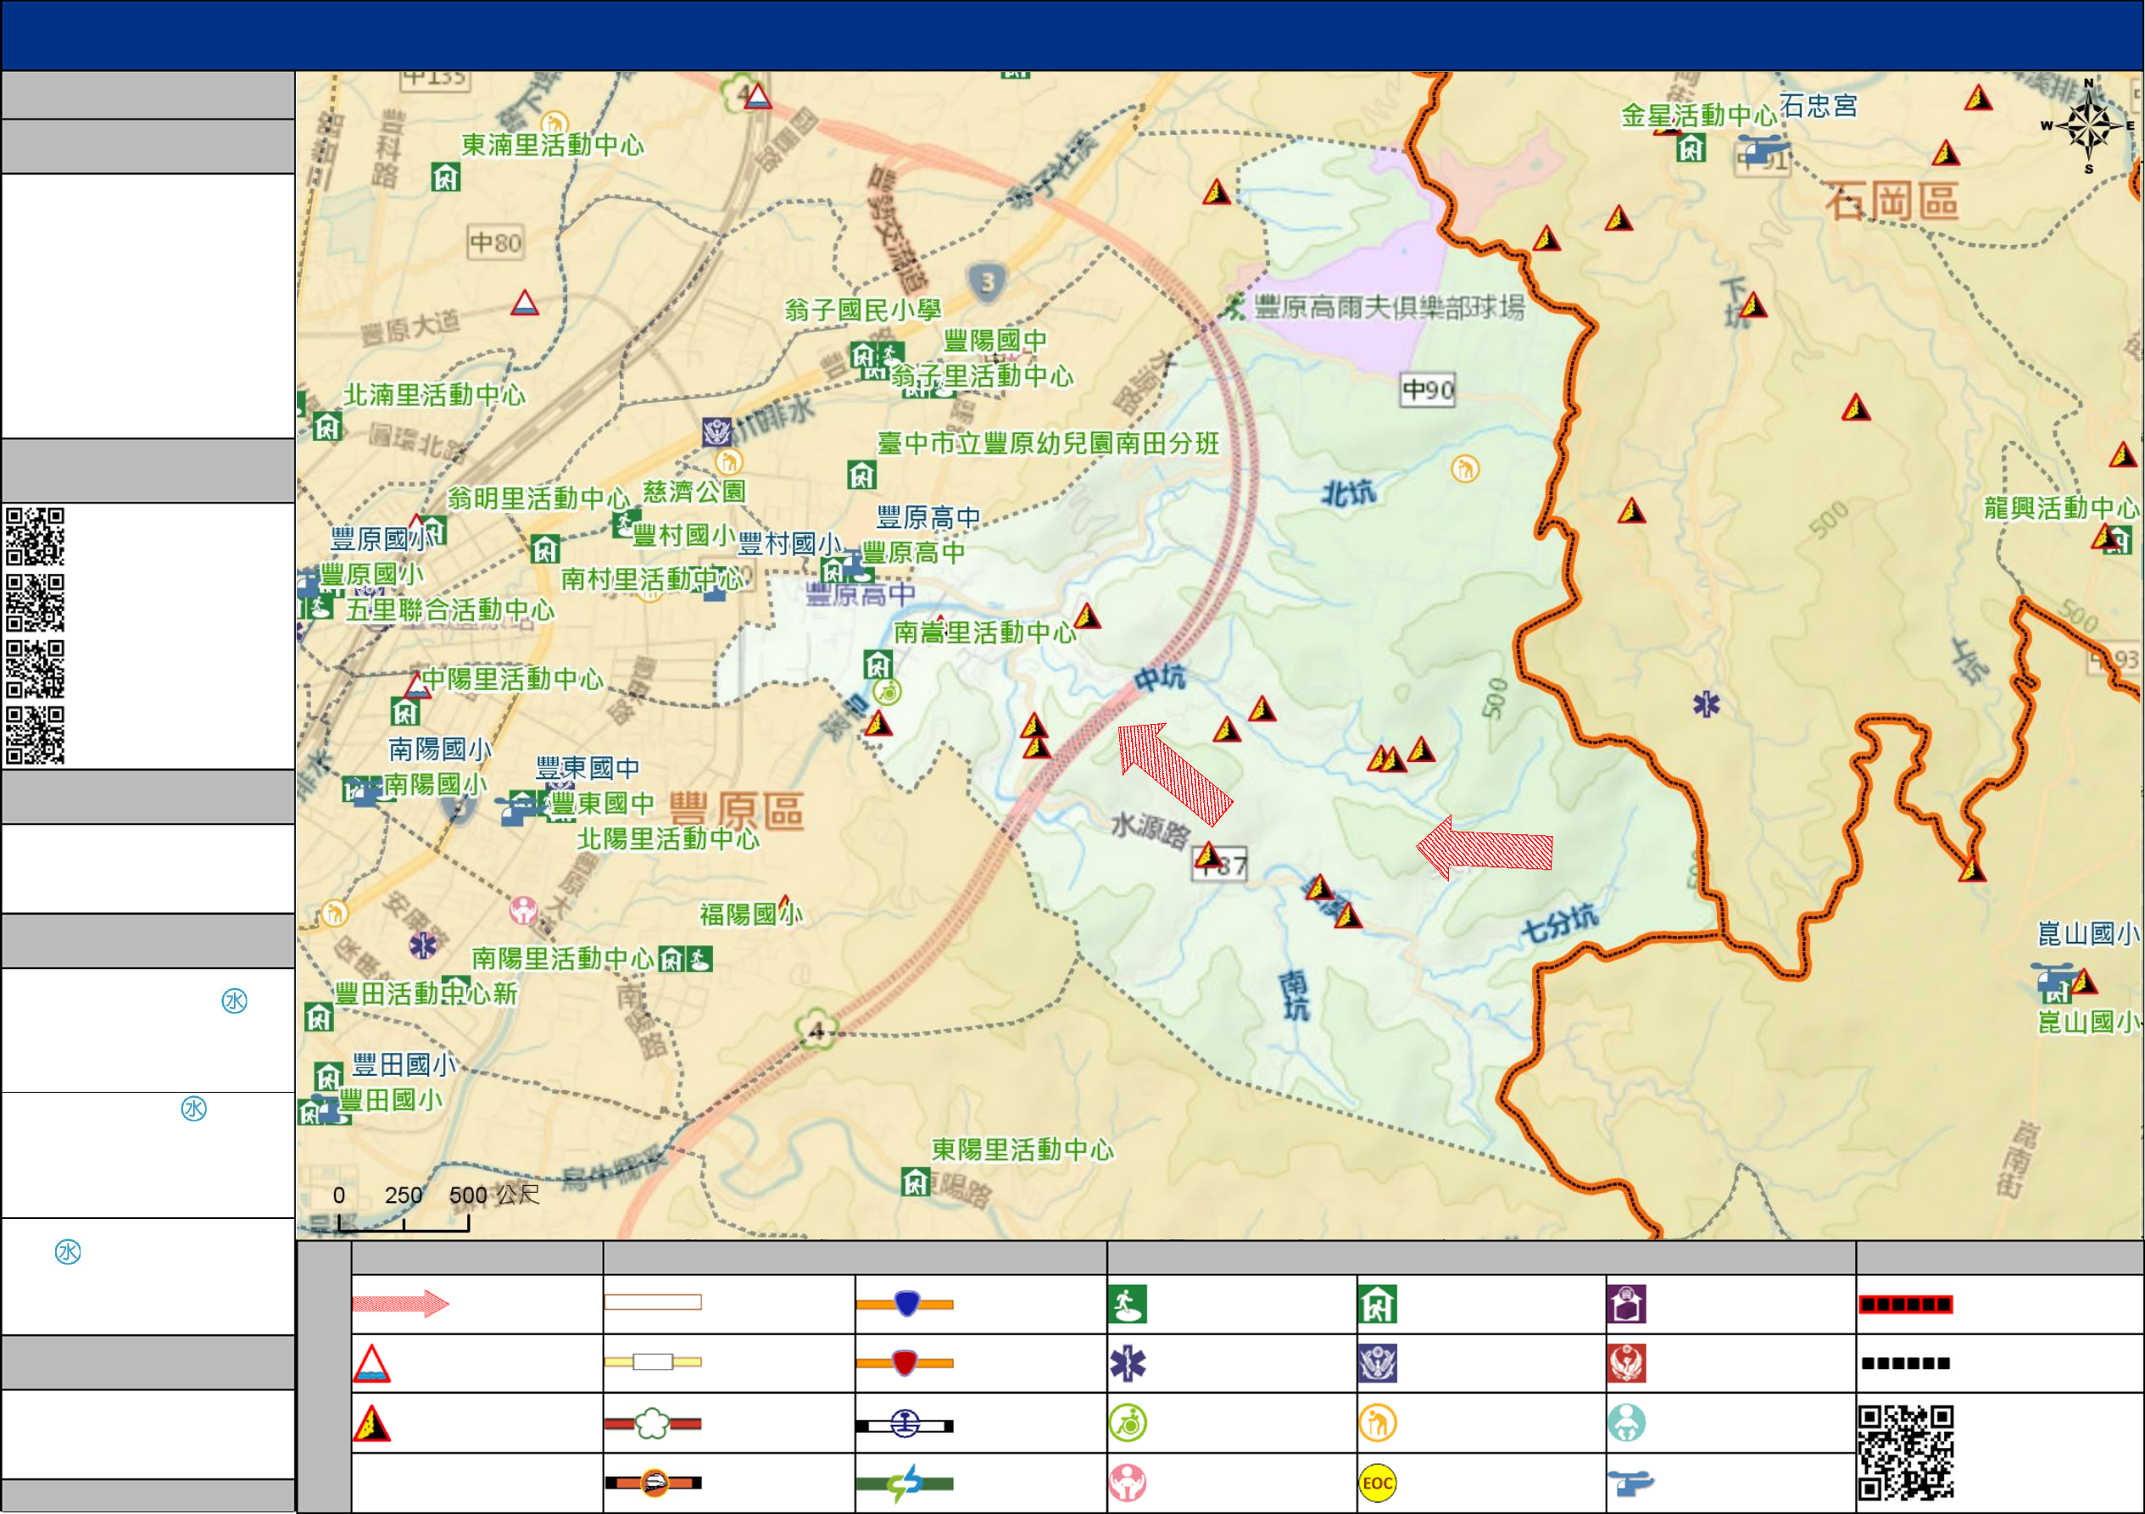Viewport: 2145px width, 1514px height.
Task: Select the pink caring-hands legend icon
Action: coord(1128,1483)
